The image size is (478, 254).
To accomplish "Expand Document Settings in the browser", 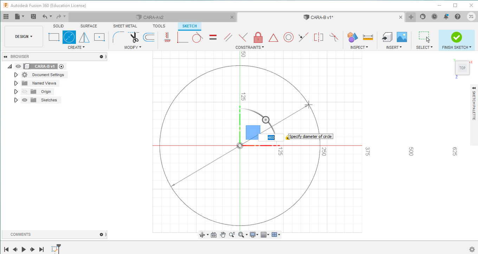I will pyautogui.click(x=16, y=75).
